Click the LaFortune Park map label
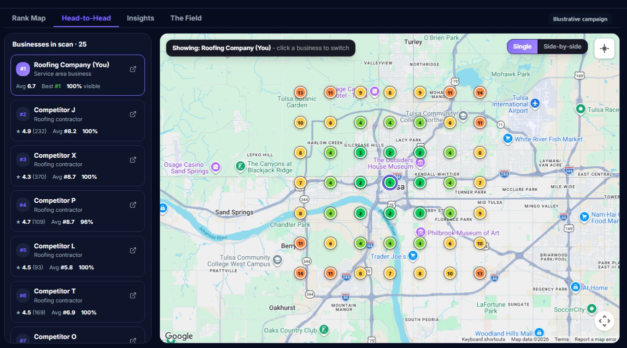 490,307
